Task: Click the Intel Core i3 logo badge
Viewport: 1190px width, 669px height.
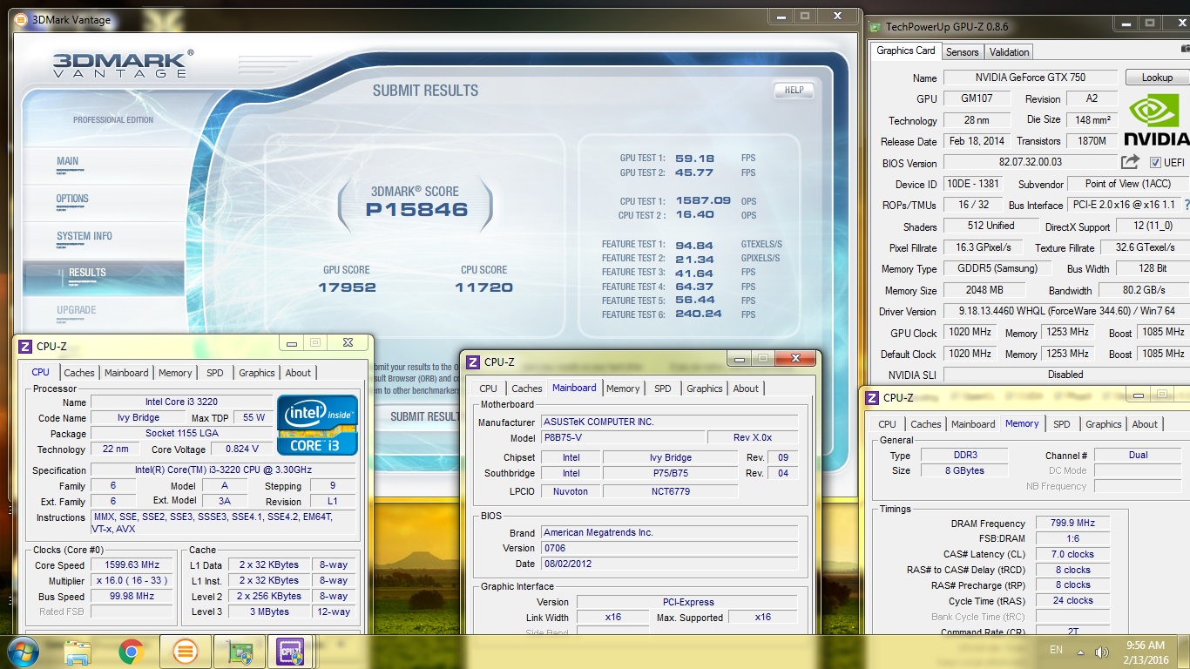Action: tap(318, 425)
